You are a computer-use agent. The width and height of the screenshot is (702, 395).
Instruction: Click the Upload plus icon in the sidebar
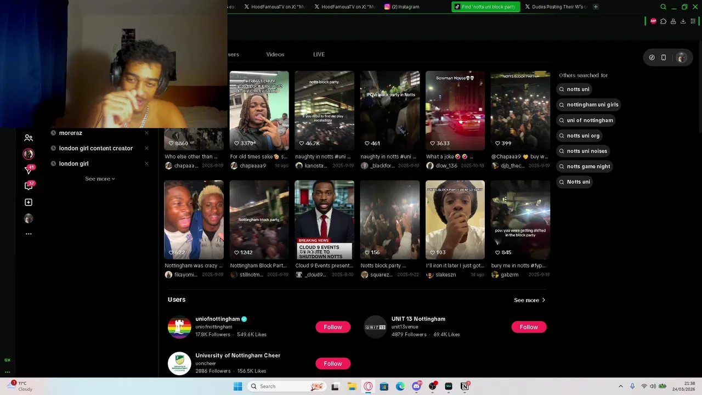coord(29,202)
